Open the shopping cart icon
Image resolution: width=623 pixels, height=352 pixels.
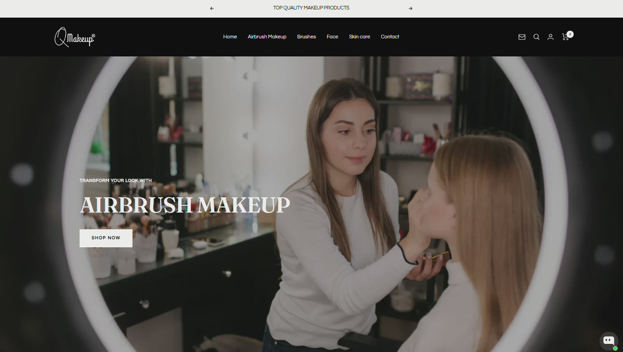pyautogui.click(x=565, y=37)
